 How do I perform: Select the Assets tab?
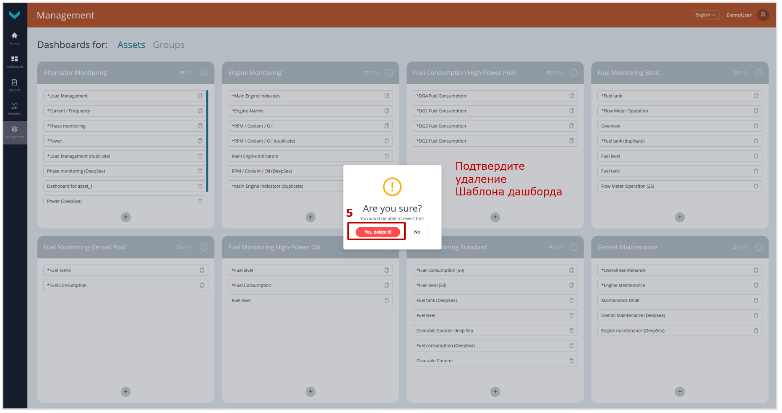pyautogui.click(x=131, y=45)
